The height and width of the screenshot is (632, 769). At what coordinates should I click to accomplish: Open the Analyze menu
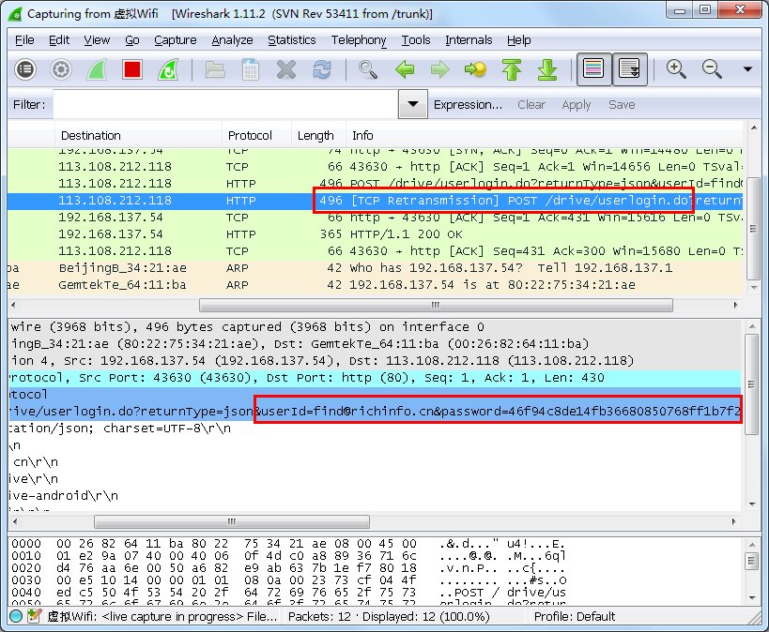tap(232, 40)
